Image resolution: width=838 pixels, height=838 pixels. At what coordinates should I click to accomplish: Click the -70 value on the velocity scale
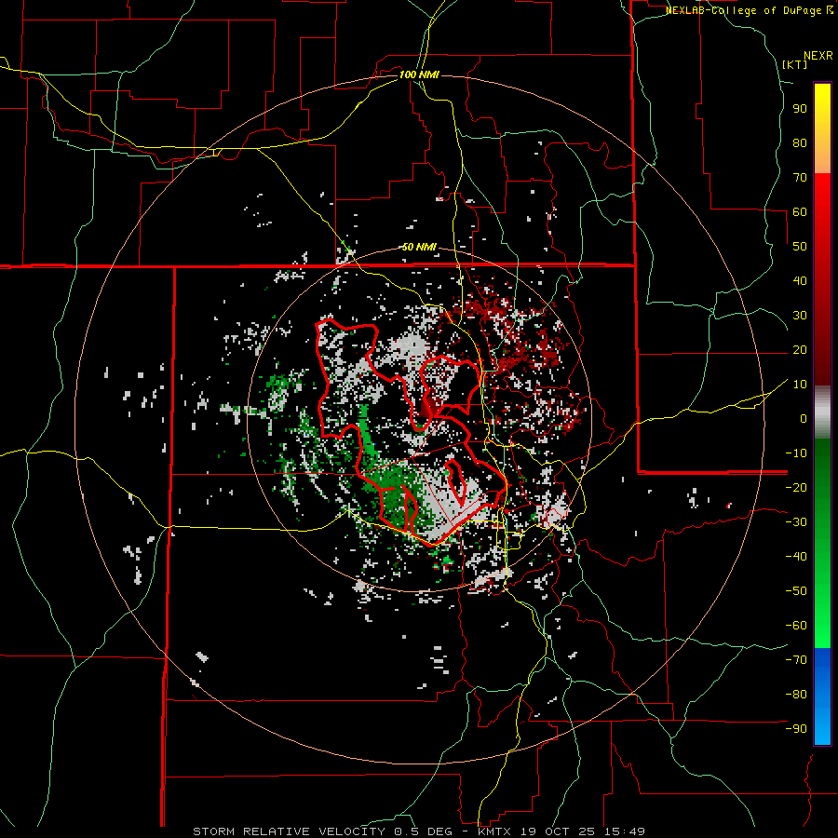[x=796, y=660]
